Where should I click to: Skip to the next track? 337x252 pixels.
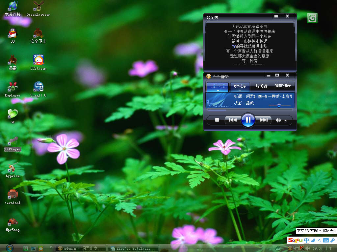(x=264, y=120)
